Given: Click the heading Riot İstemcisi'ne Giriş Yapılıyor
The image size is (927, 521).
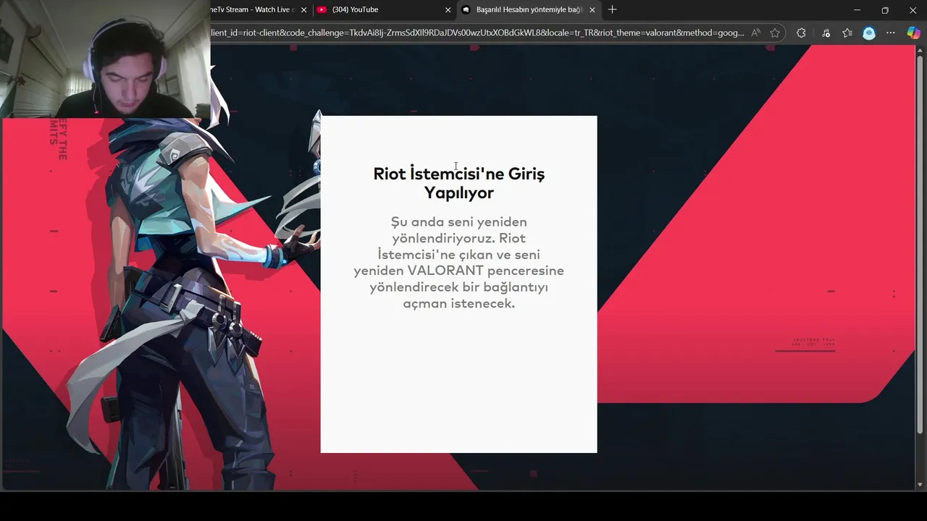Looking at the screenshot, I should point(458,183).
